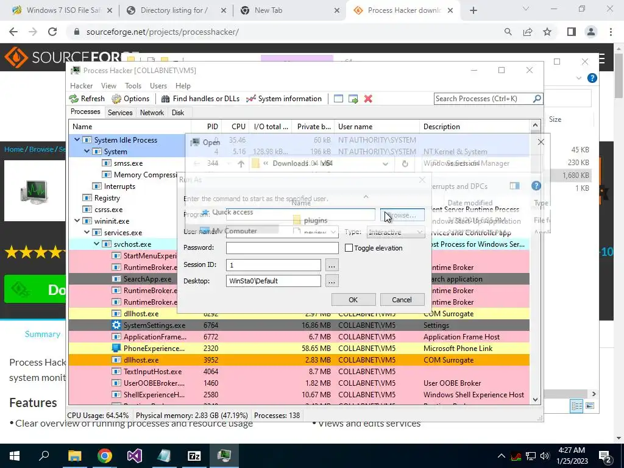
Task: Enable the Toggle elevation checkbox
Action: pyautogui.click(x=349, y=248)
